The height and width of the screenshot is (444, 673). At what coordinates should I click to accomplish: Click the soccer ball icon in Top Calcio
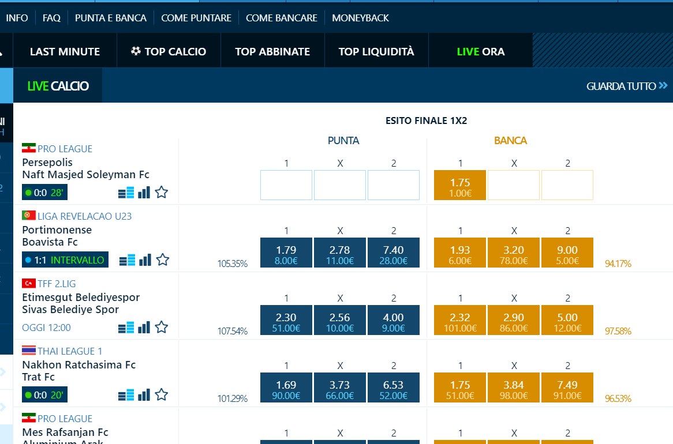click(136, 51)
